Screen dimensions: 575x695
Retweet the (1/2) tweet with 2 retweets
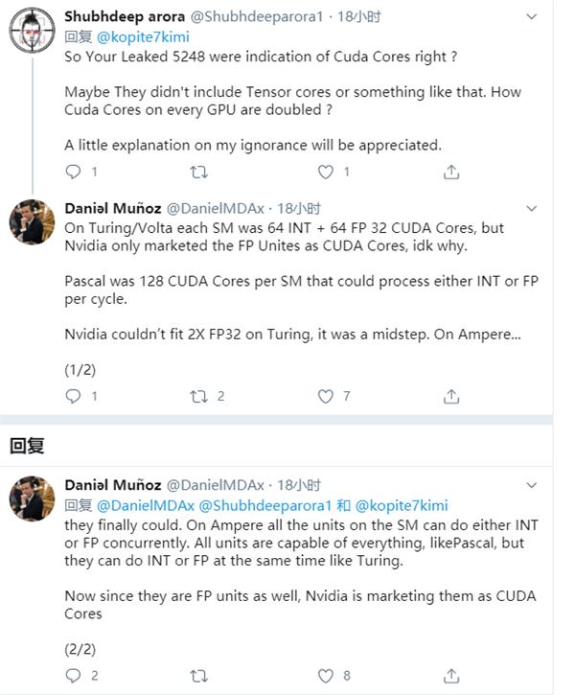pos(199,396)
